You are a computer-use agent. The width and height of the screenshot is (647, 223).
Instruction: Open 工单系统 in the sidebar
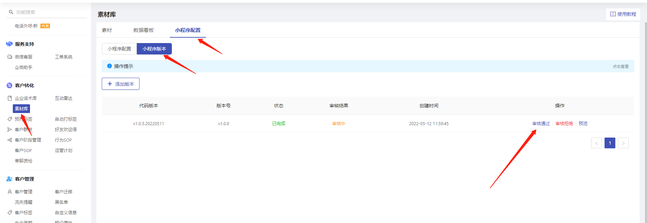coord(64,57)
